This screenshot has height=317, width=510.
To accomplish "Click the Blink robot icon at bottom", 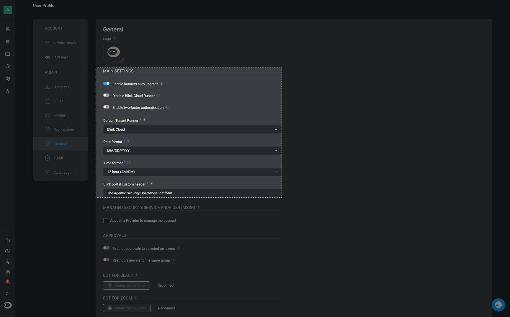I will coord(8,305).
